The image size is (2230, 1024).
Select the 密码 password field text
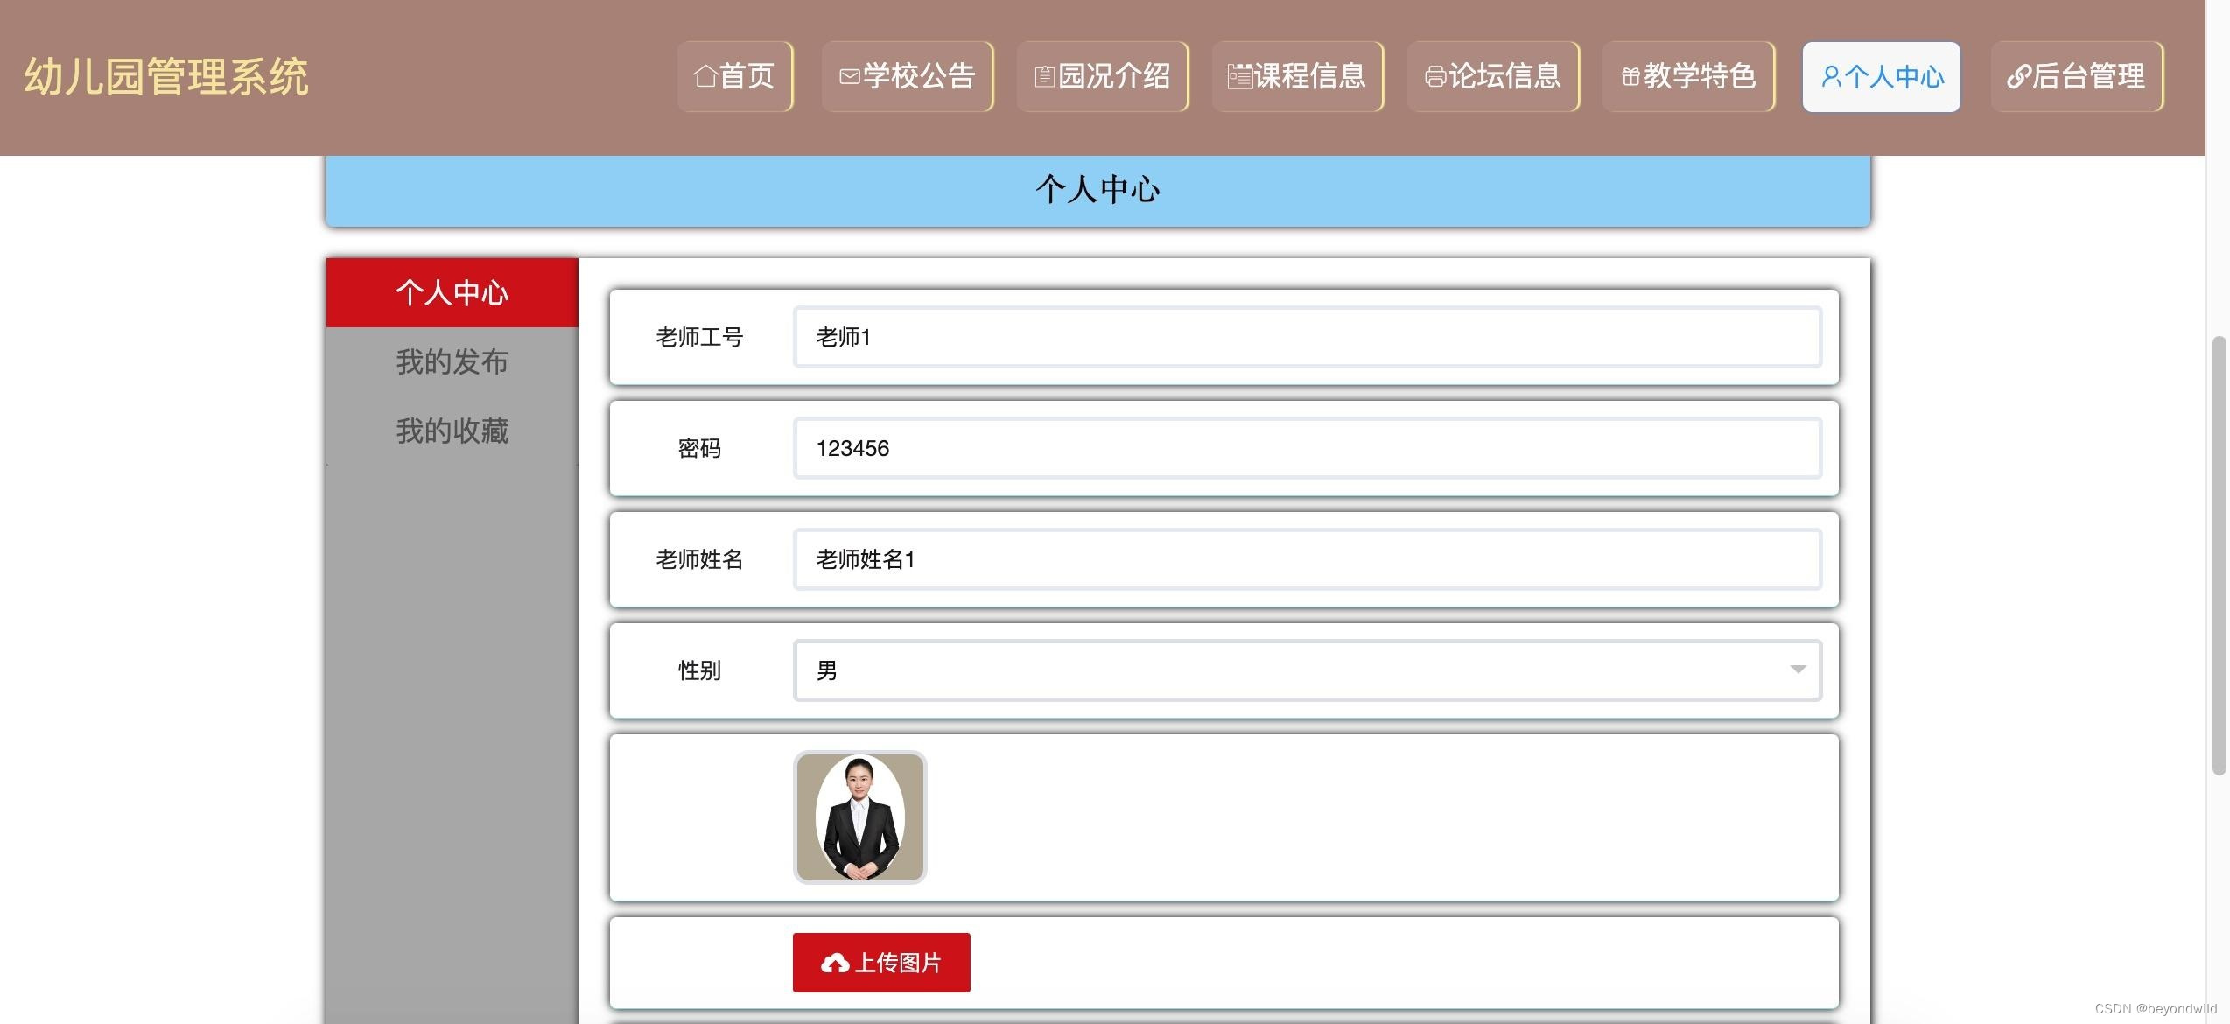click(1307, 448)
